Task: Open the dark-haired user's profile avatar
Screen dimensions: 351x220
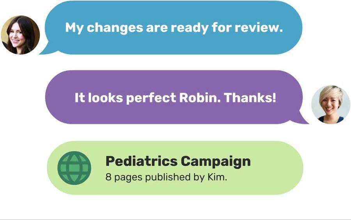Action: point(20,35)
